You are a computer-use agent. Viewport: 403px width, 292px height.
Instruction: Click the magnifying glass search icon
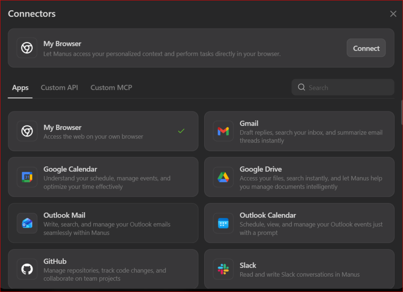301,87
